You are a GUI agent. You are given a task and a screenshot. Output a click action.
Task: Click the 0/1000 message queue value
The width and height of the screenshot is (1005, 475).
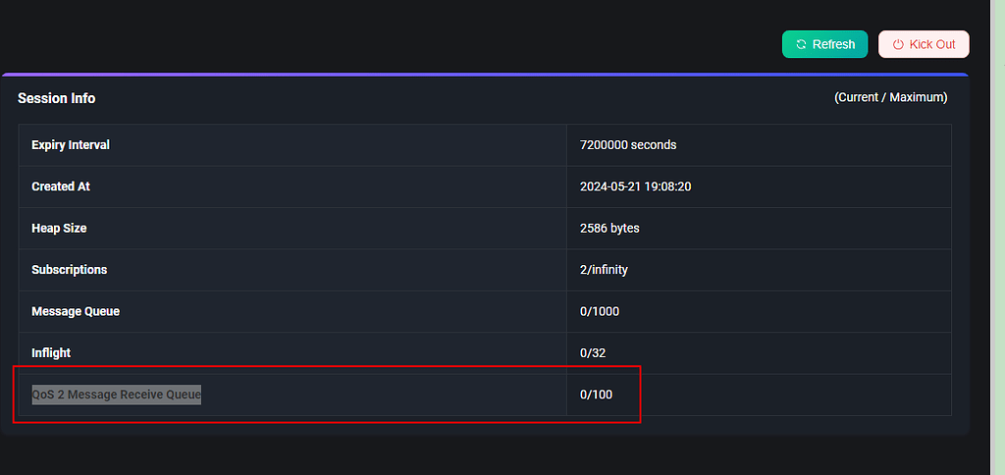[600, 311]
